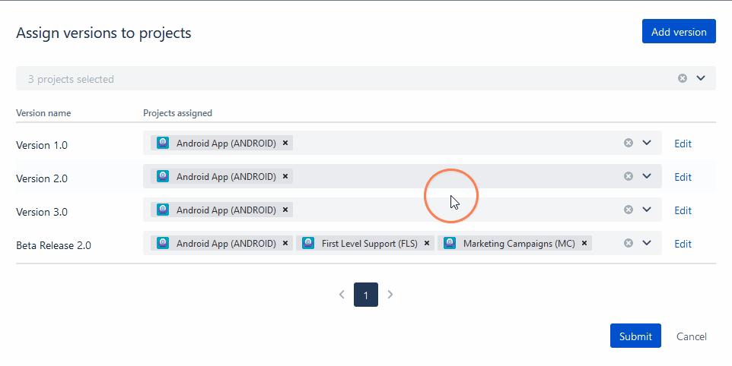Remove Marketing Campaigns tag from Beta Release 2.0
This screenshot has height=366, width=732.
point(584,244)
